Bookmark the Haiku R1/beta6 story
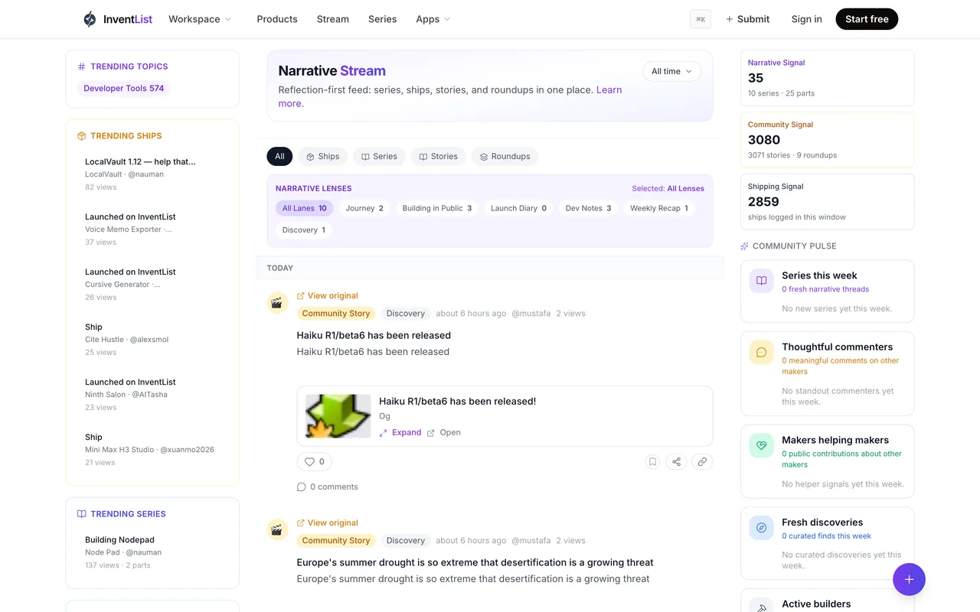Viewport: 980px width, 612px height. pyautogui.click(x=652, y=461)
